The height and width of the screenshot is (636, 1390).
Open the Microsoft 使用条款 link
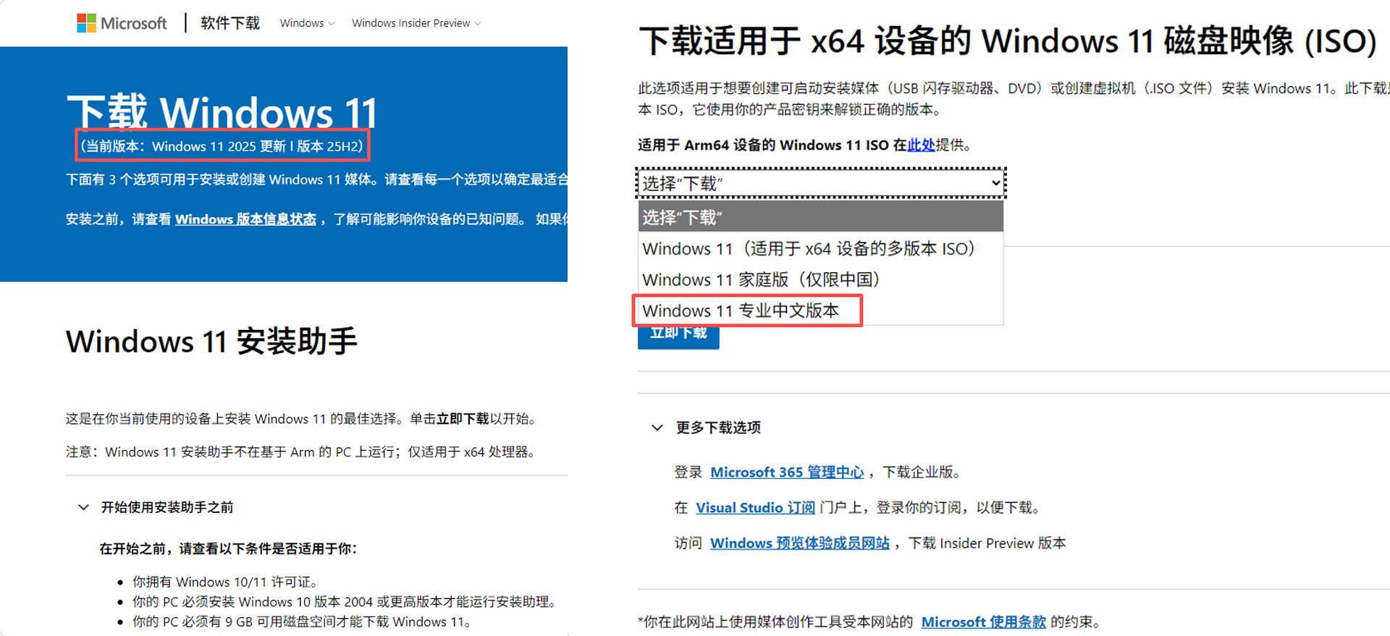[x=983, y=622]
